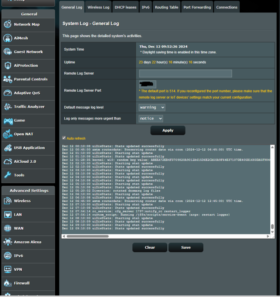Open IPv6 settings icon in sidebar

[8, 256]
